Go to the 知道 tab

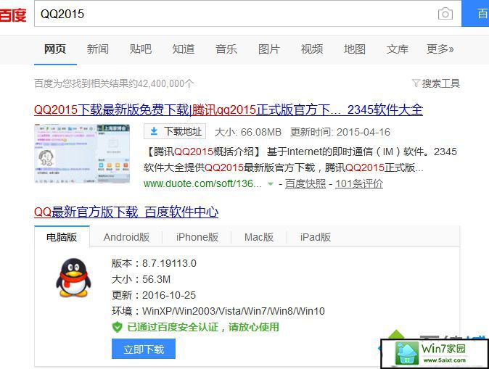184,49
